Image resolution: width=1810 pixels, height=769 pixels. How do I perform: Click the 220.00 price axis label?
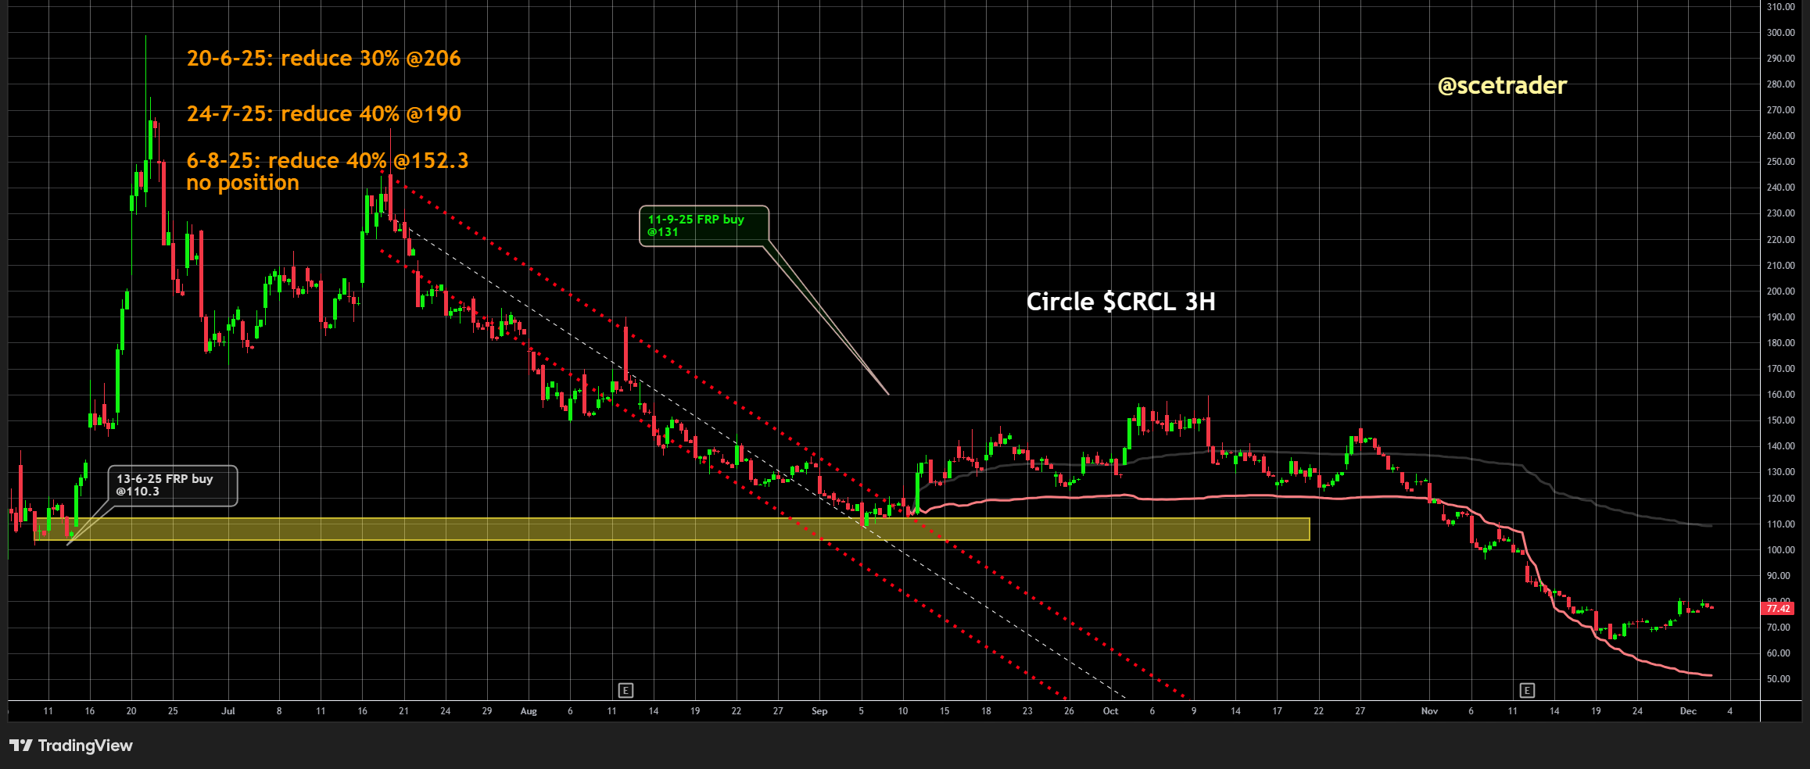tap(1780, 240)
